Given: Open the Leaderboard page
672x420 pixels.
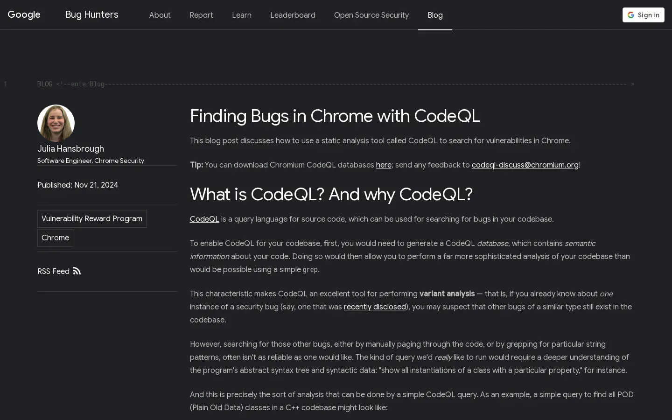Looking at the screenshot, I should [293, 15].
